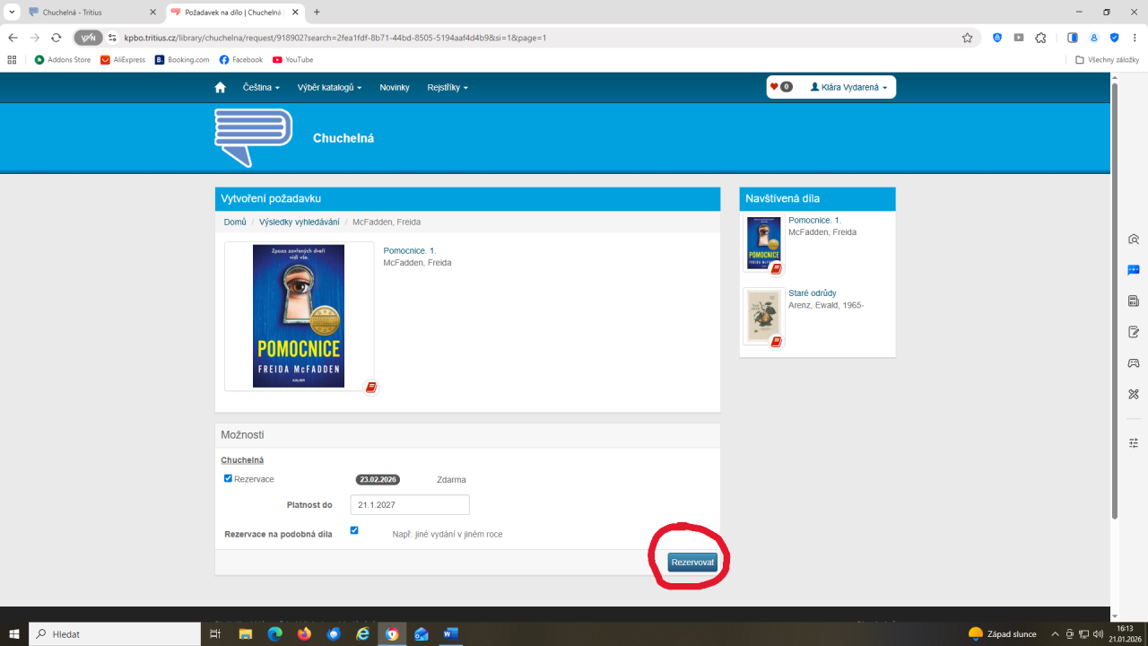This screenshot has height=646, width=1148.
Task: Follow the Výsledky vyhledávání breadcrumb link
Action: 299,222
